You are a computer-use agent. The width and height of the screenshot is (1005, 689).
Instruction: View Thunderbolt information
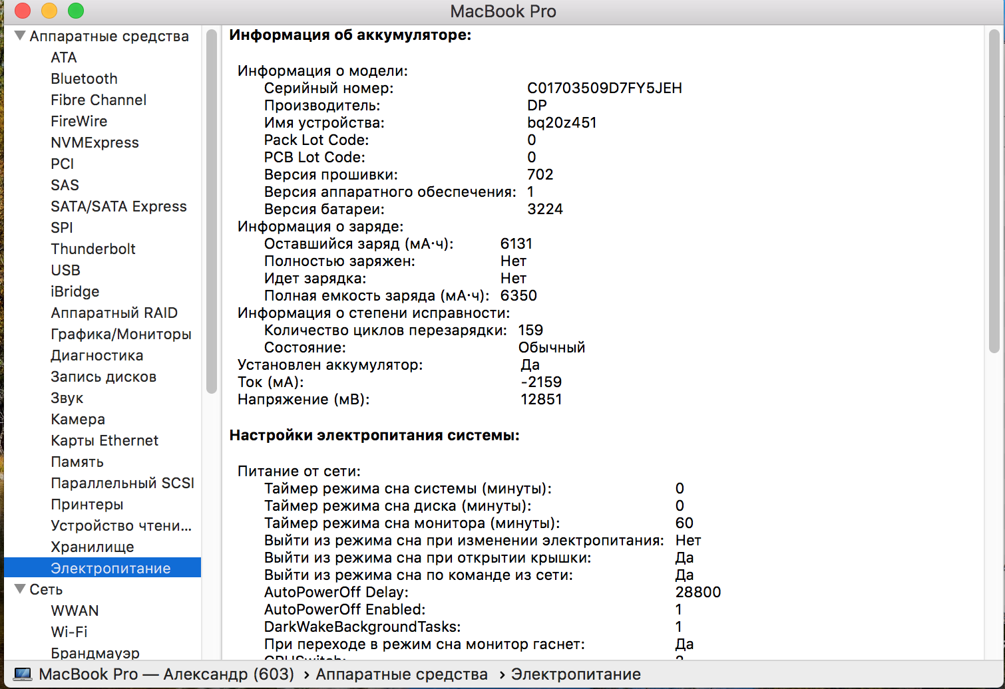(x=93, y=249)
